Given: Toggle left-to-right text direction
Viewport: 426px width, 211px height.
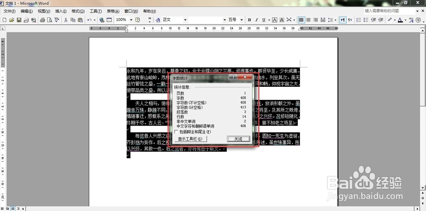Looking at the screenshot, I should 343,20.
